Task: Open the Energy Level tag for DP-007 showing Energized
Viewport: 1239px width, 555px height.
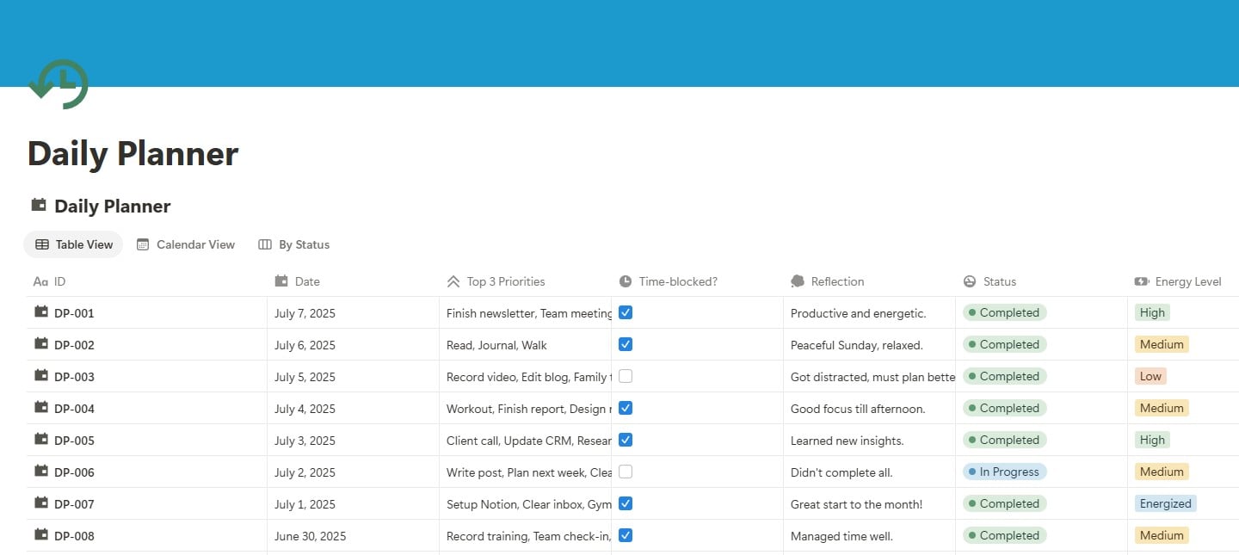Action: [1165, 503]
